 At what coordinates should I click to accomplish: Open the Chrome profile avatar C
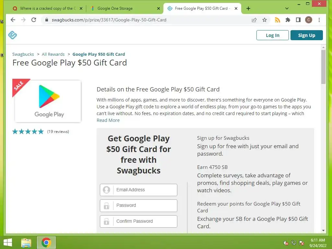(x=309, y=20)
